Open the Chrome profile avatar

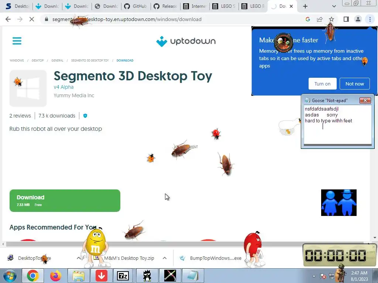358,19
